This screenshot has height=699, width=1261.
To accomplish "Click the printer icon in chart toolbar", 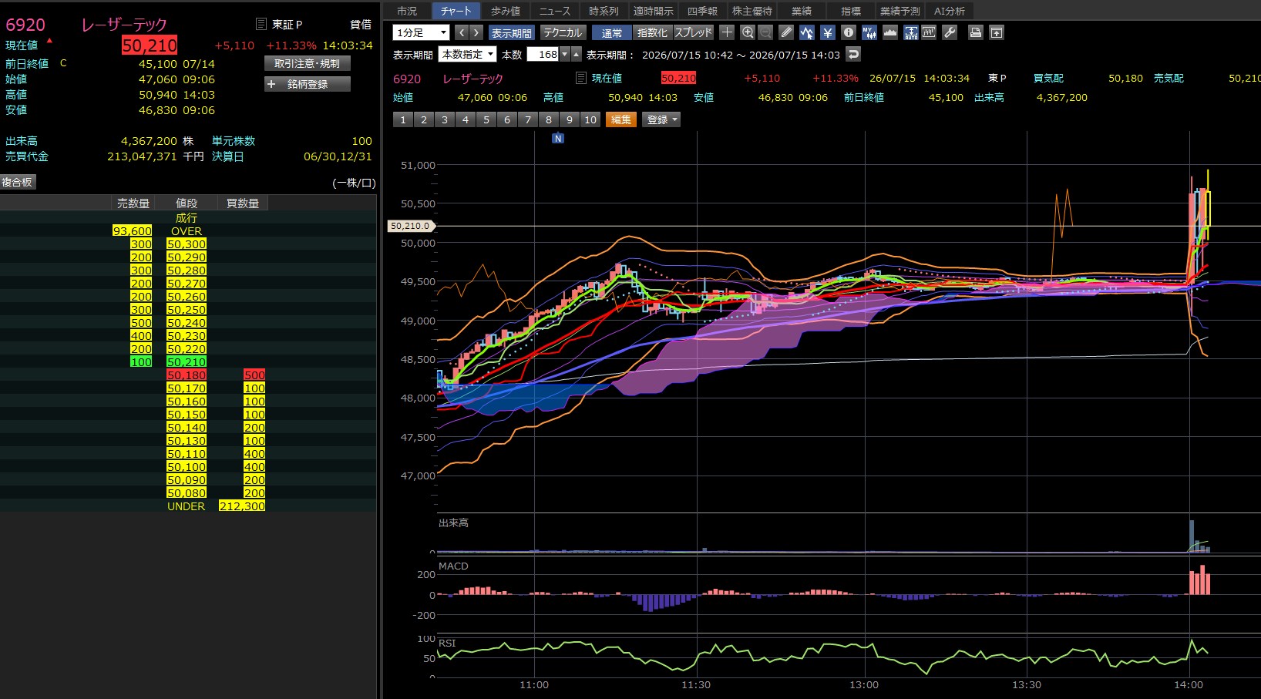I will pos(975,32).
